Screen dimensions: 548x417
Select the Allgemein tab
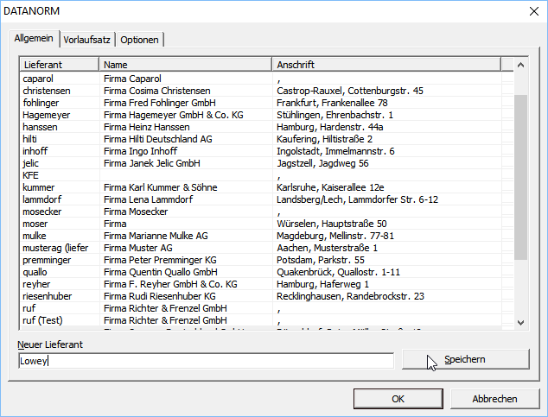34,39
